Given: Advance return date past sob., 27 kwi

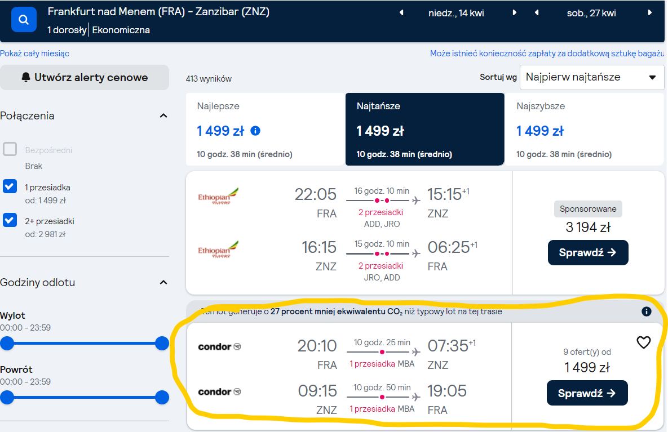Looking at the screenshot, I should tap(650, 13).
